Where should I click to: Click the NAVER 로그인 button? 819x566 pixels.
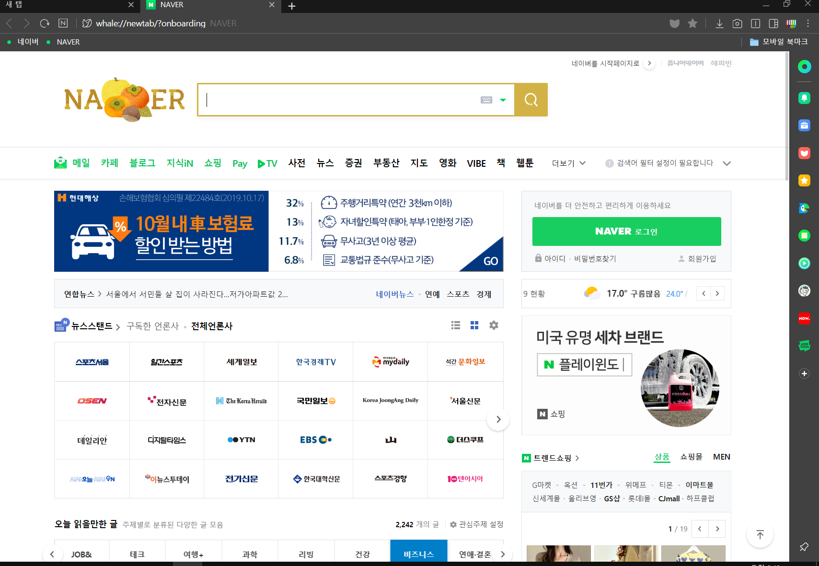tap(626, 231)
